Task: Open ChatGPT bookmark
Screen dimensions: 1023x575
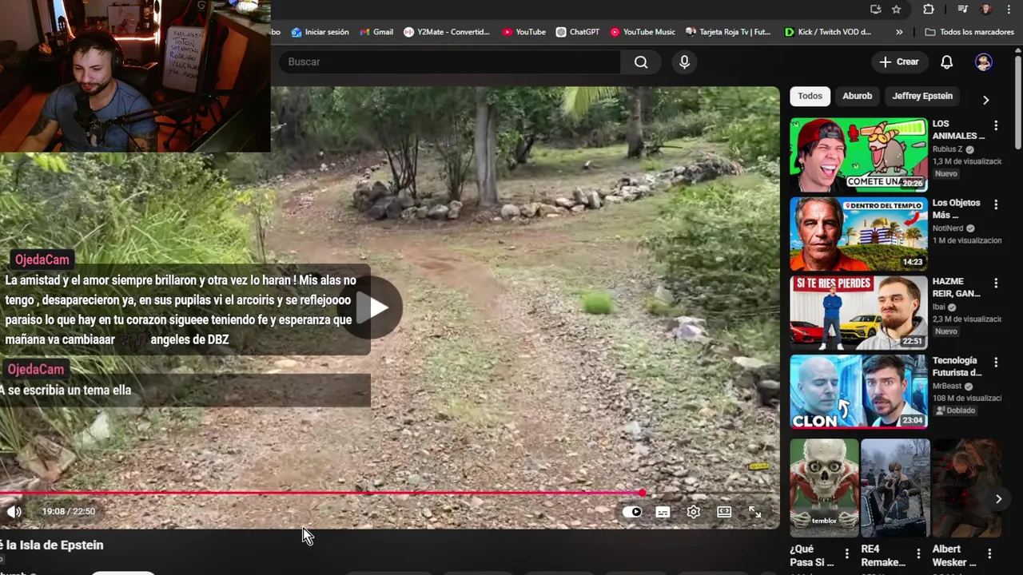Action: pos(578,32)
